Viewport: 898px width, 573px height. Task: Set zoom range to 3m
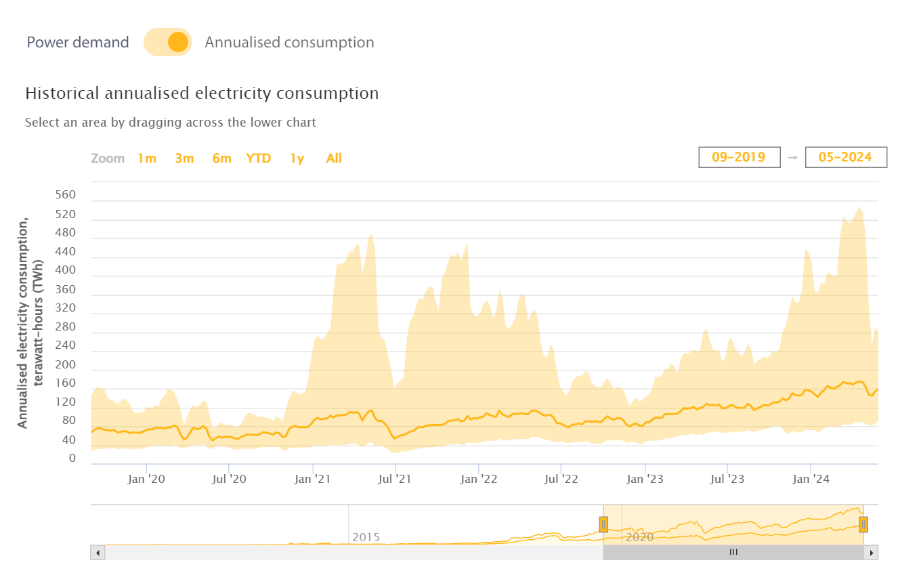tap(184, 158)
